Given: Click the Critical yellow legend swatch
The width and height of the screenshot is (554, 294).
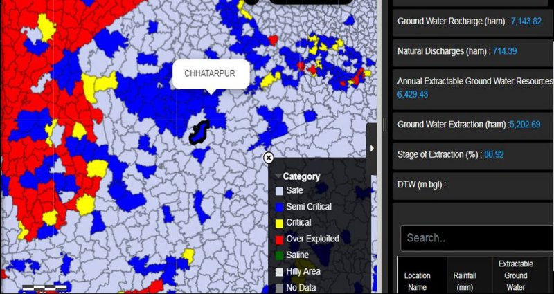Looking at the screenshot, I should [279, 223].
